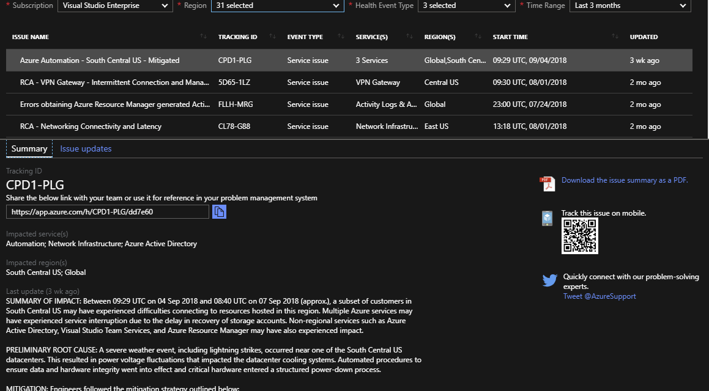Open the Issue updates tab

pyautogui.click(x=86, y=148)
